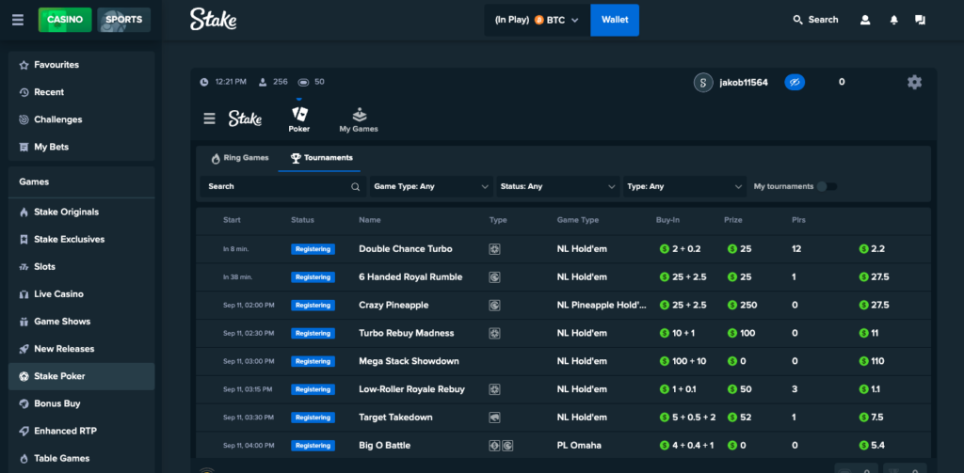Sort by the Prize column header
Image resolution: width=964 pixels, height=473 pixels.
pyautogui.click(x=732, y=220)
